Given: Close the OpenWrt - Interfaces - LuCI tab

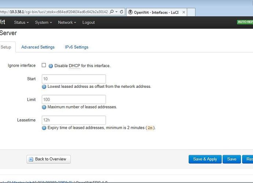Looking at the screenshot, I should 184,12.
